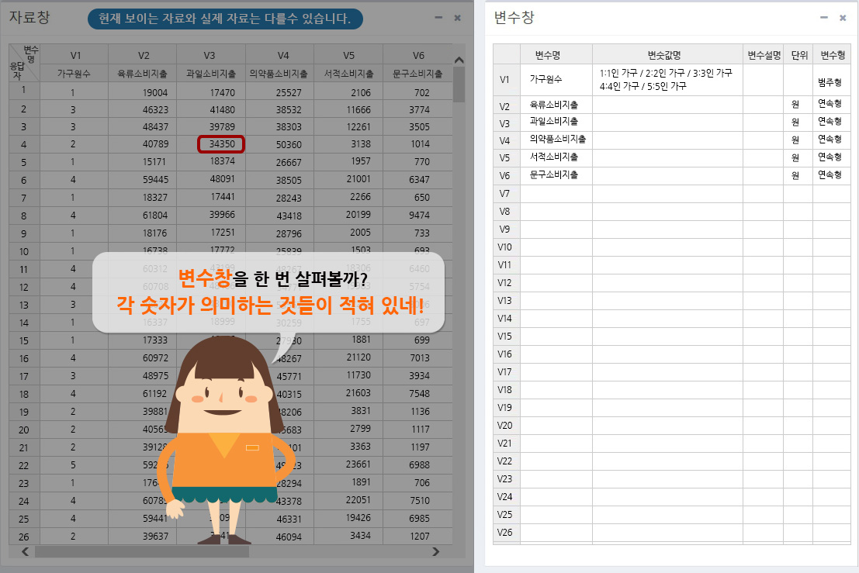This screenshot has width=859, height=573.
Task: Click the 변수설명 column header
Action: (x=764, y=55)
